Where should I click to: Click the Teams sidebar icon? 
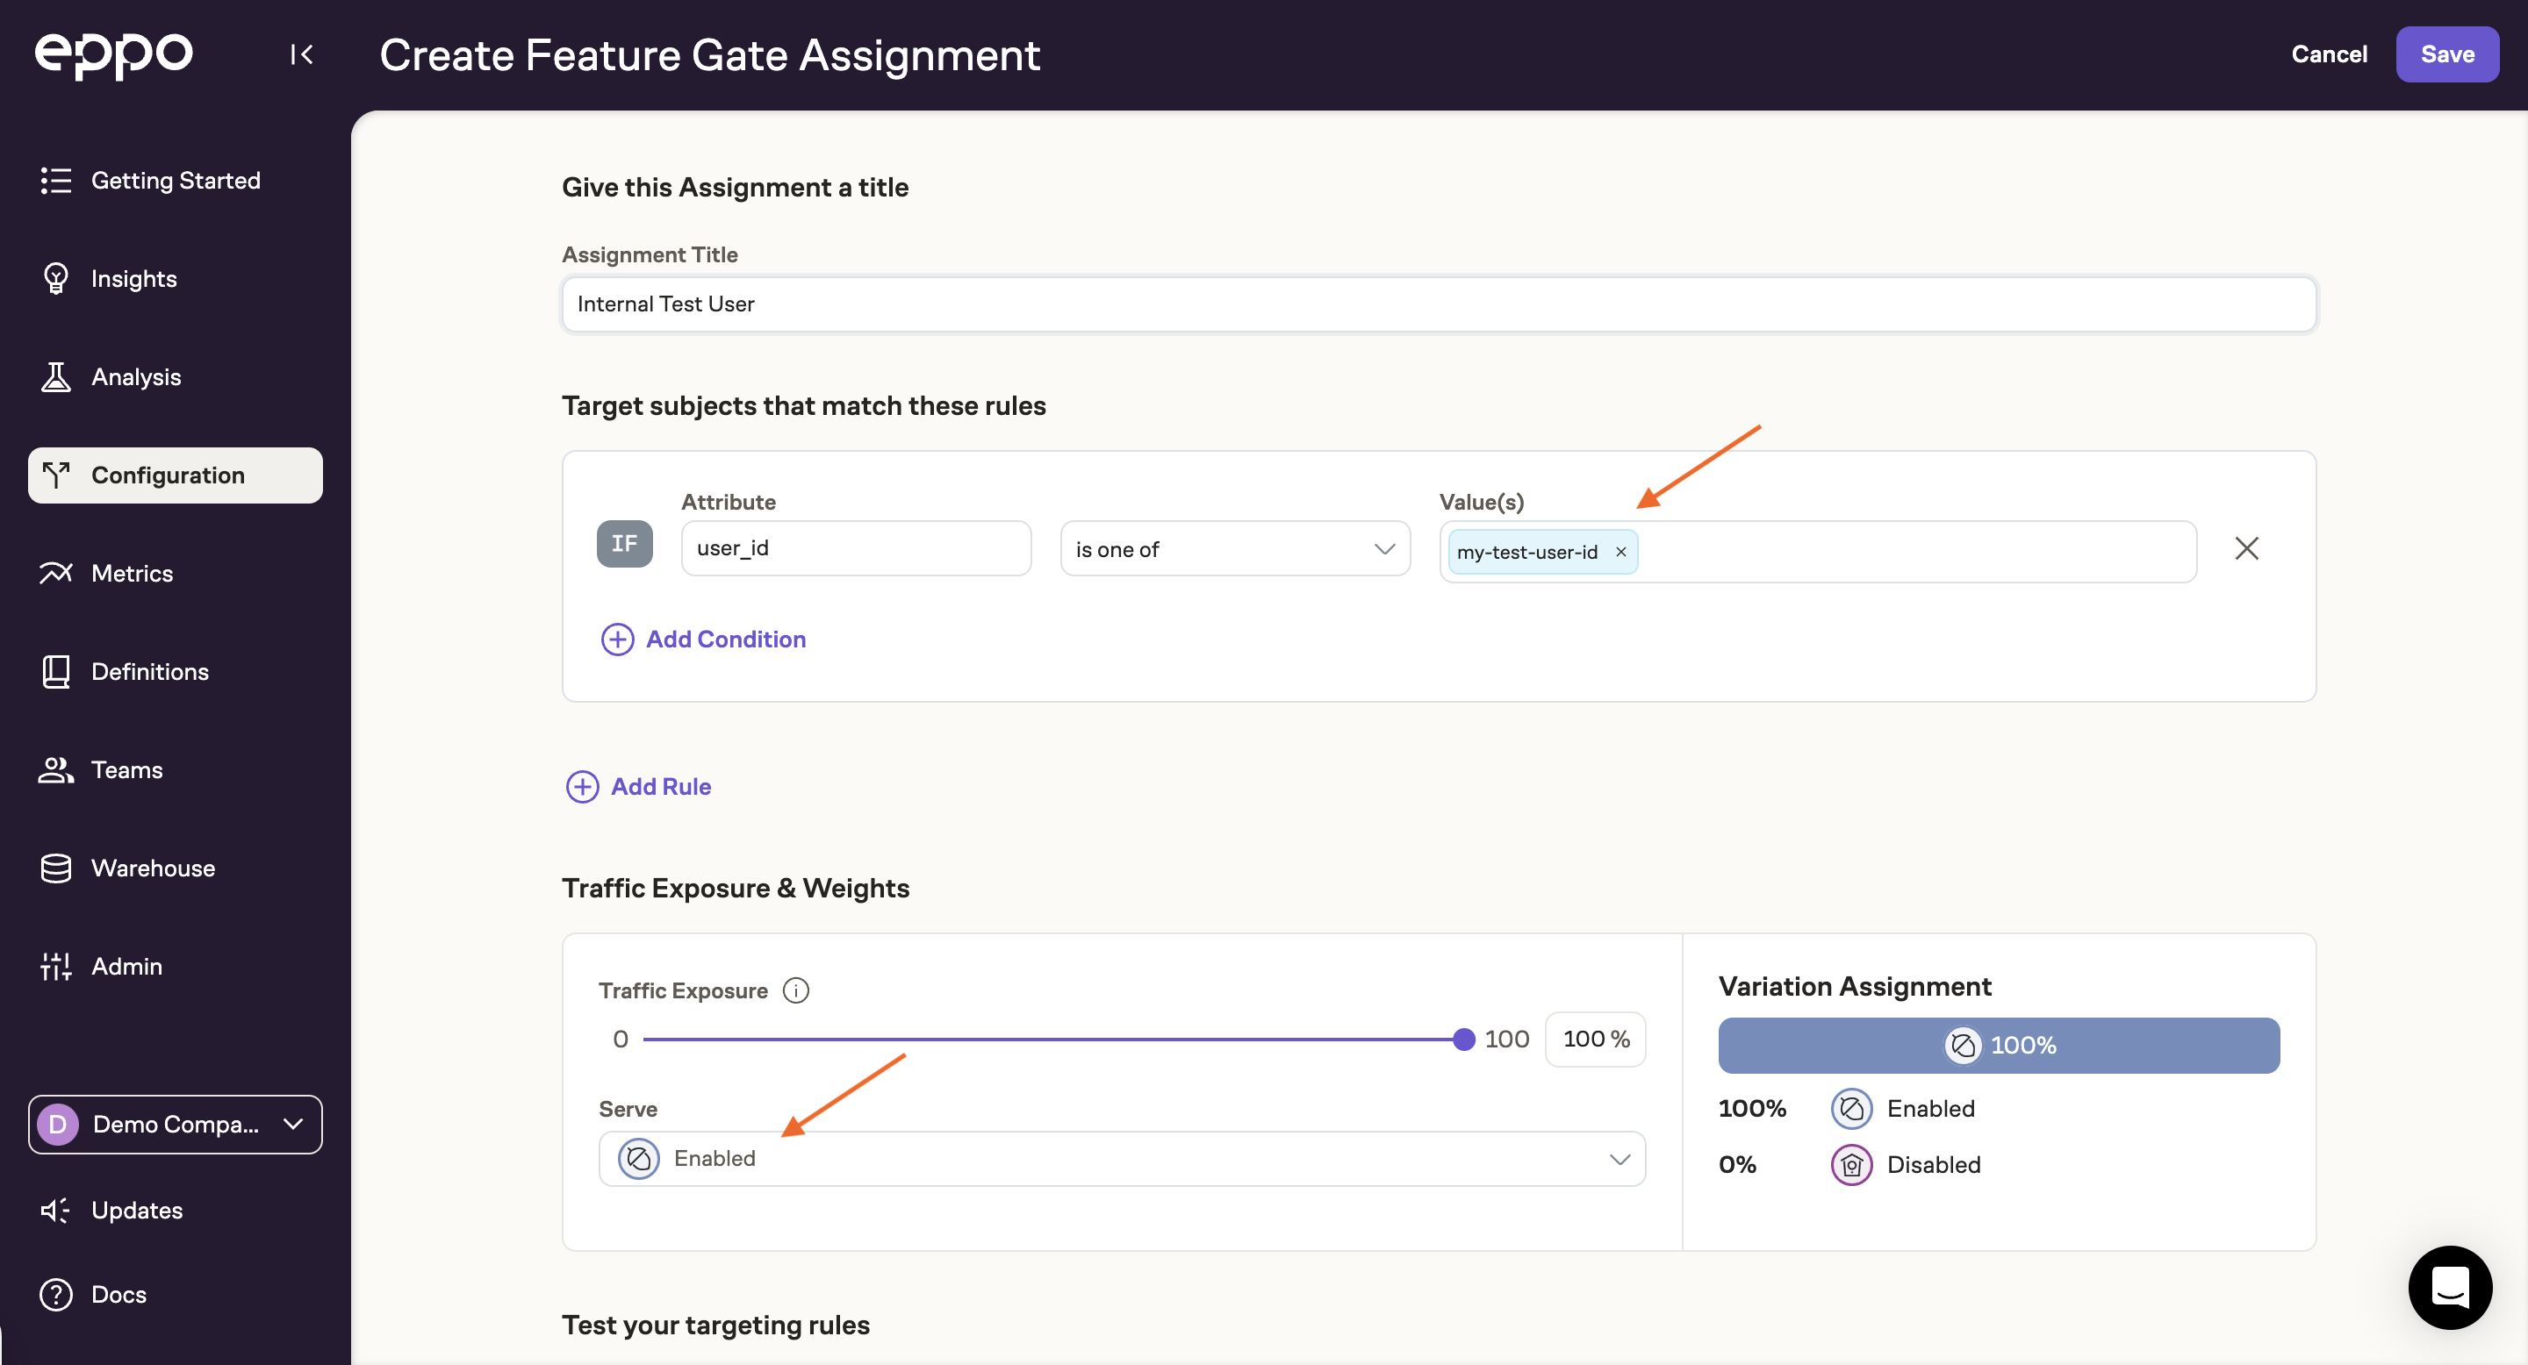pos(55,768)
